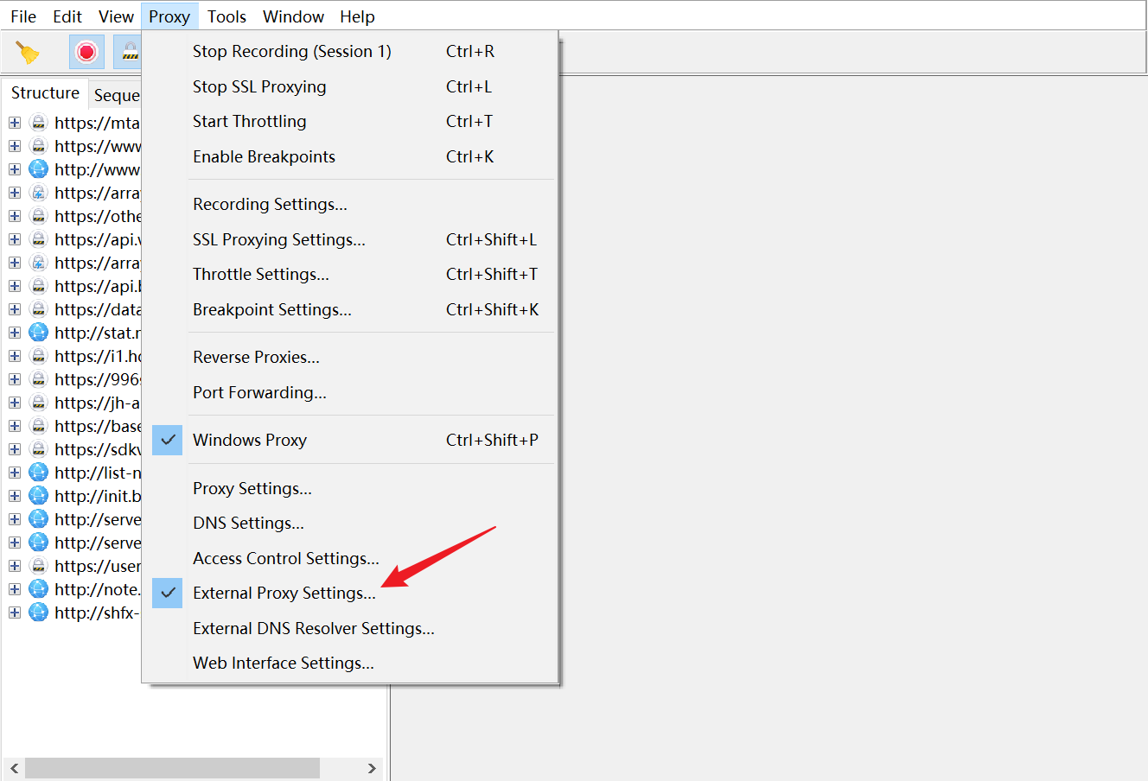This screenshot has height=781, width=1148.
Task: Click padlock icon beside https://i1.h host
Action: click(38, 356)
